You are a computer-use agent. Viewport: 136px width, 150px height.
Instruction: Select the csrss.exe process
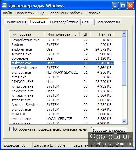point(62,77)
